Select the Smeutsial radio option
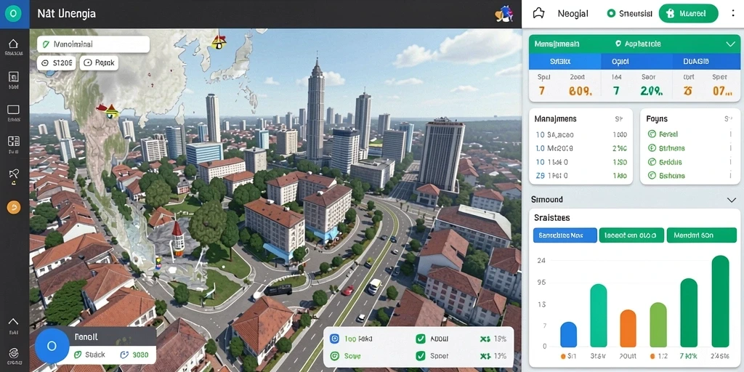The height and width of the screenshot is (372, 744). point(611,14)
